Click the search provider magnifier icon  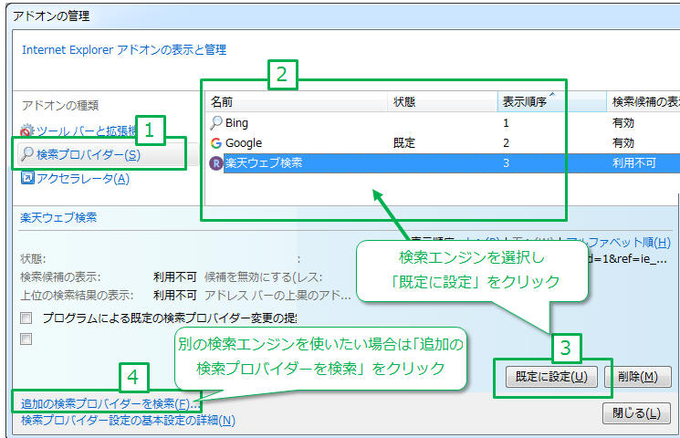pos(27,153)
